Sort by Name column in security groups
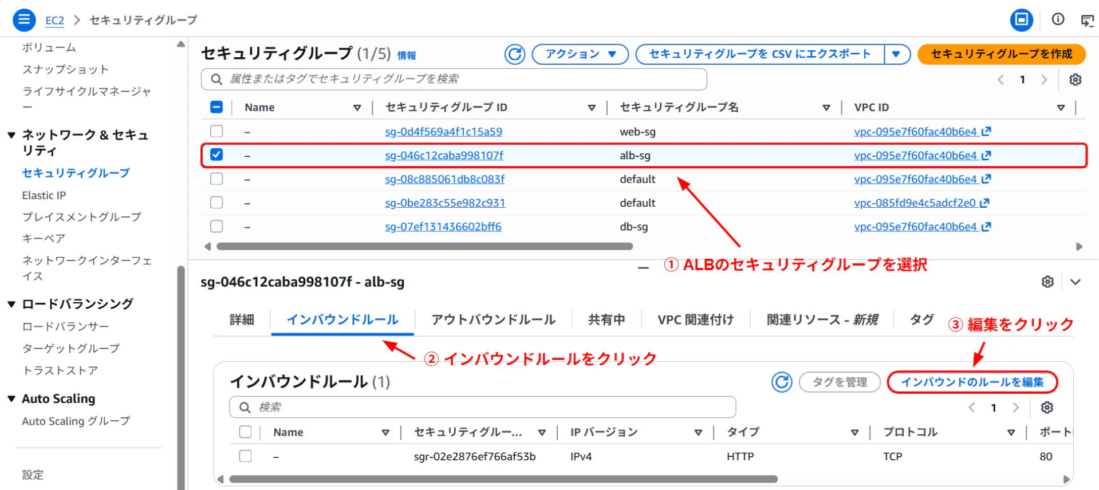 pos(357,108)
